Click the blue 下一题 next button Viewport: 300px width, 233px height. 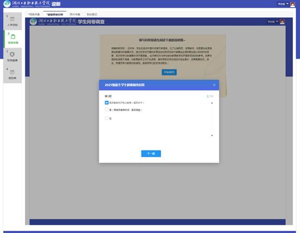tap(151, 154)
